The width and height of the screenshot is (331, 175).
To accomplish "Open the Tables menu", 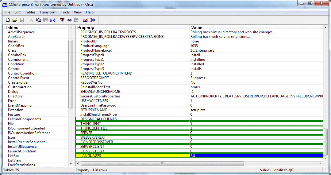I will tap(30, 12).
